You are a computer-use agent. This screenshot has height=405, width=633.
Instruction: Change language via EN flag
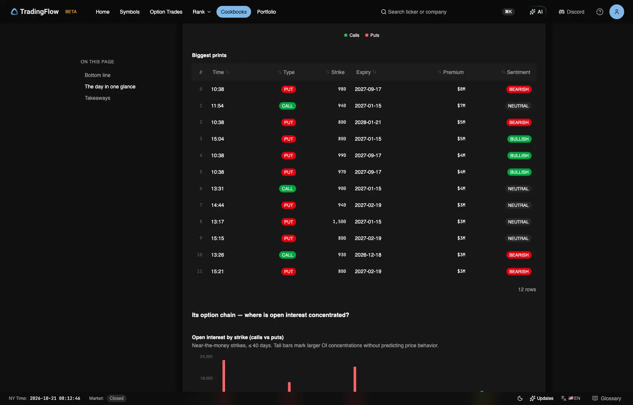(x=571, y=398)
